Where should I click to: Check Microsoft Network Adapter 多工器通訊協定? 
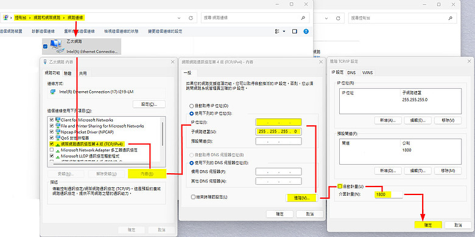pyautogui.click(x=52, y=150)
